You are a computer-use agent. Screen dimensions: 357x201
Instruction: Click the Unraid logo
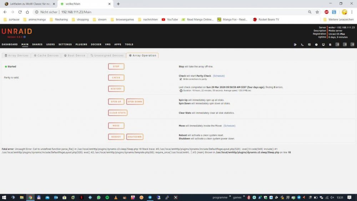pyautogui.click(x=17, y=31)
